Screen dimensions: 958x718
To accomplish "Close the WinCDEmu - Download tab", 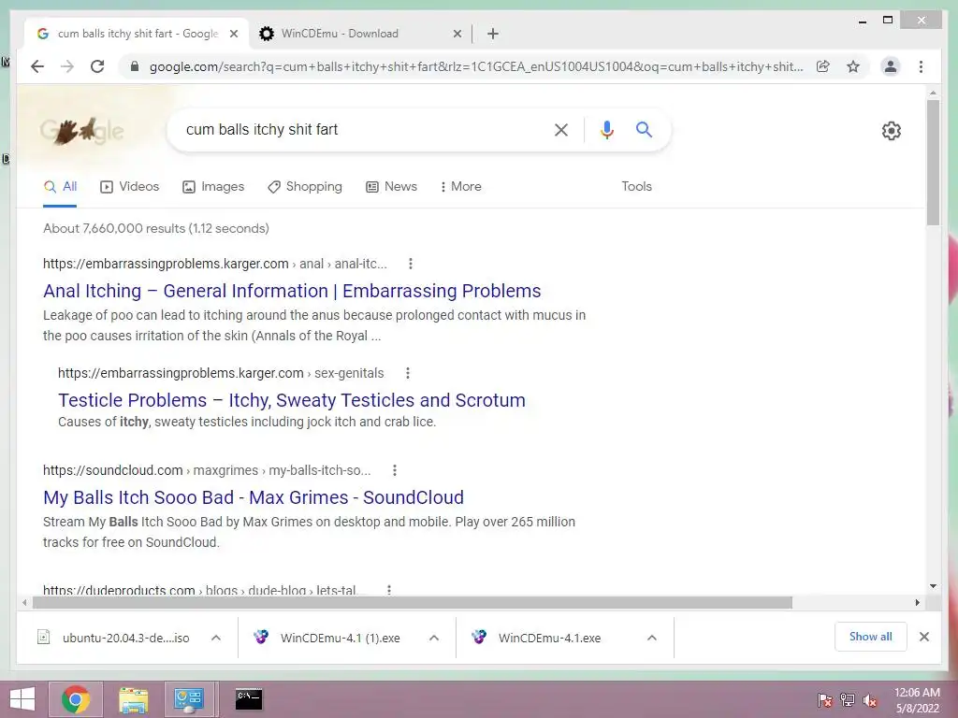I will 457,34.
